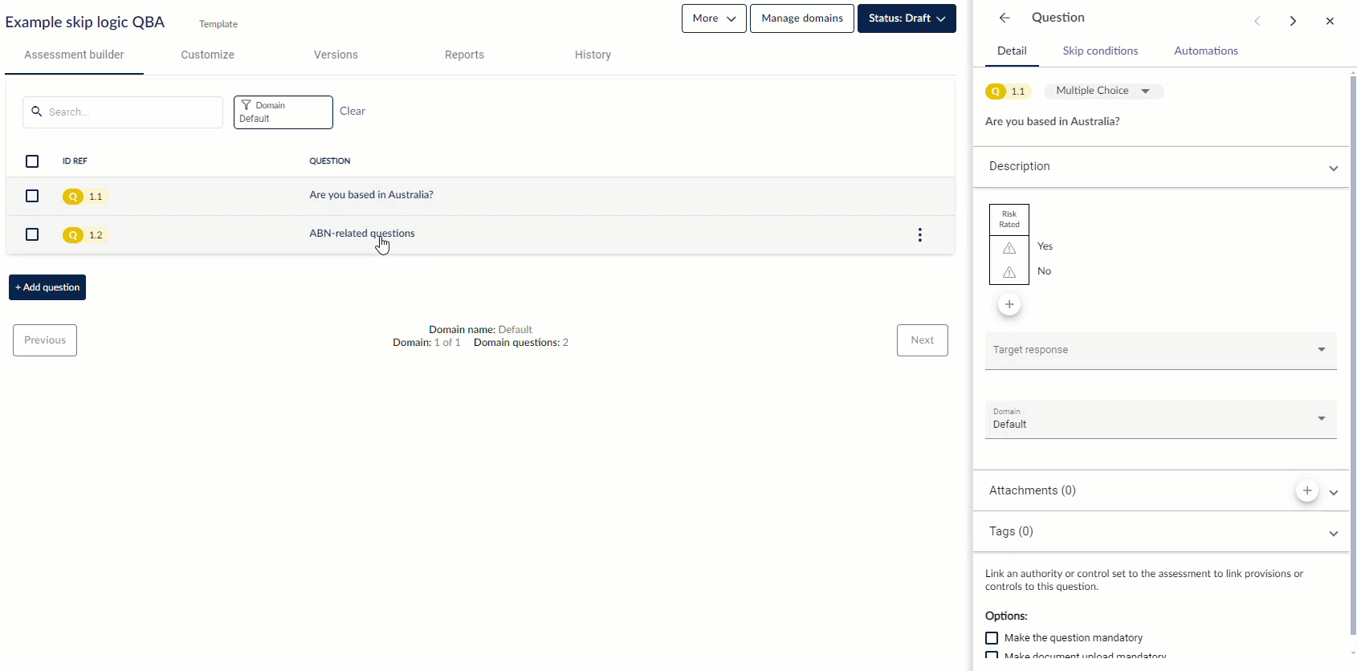Expand the Description section
This screenshot has width=1357, height=671.
1333,168
